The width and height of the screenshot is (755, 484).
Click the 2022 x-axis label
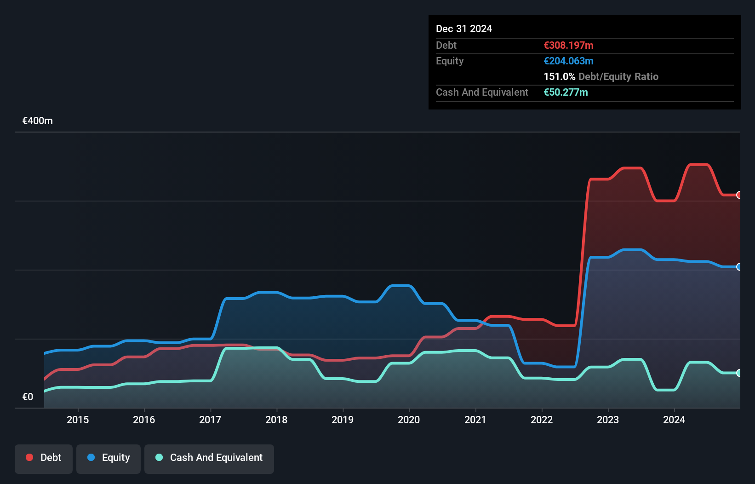coord(542,420)
